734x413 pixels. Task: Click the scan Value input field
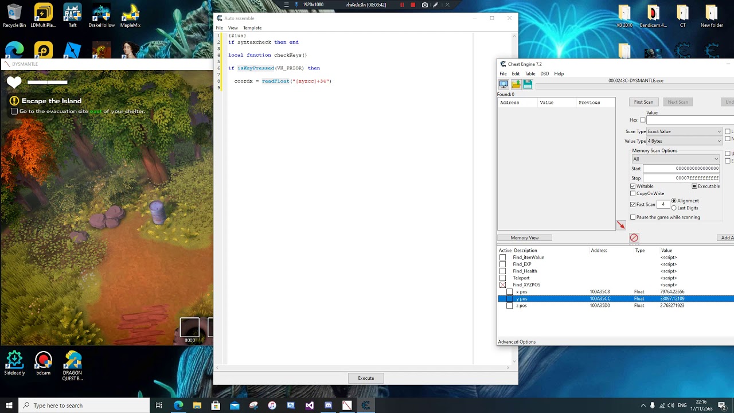pyautogui.click(x=690, y=120)
